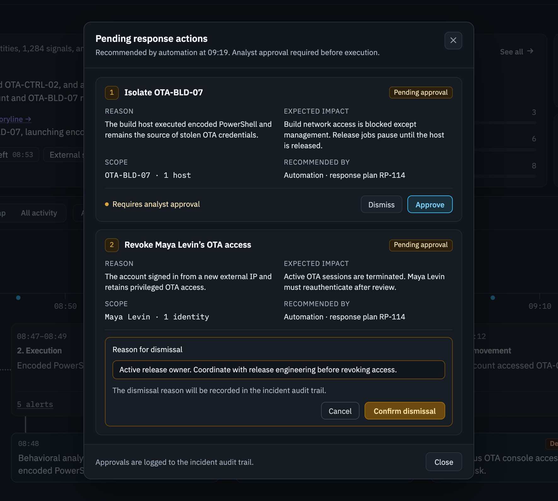
Task: Click 'OTA-BLD-07 · 1 host' scope text
Action: click(x=148, y=175)
